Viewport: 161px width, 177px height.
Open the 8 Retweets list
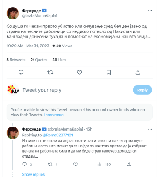pyautogui.click(x=16, y=60)
